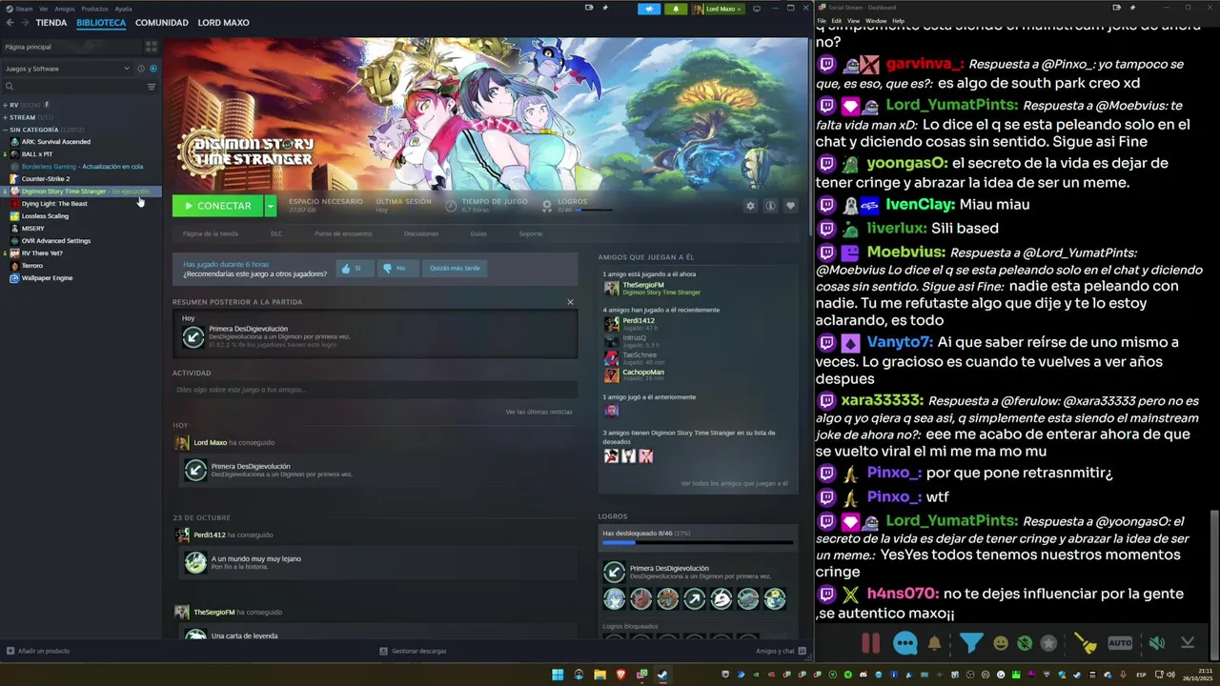
Task: Select Counter-Strike 2 in library list
Action: point(45,179)
